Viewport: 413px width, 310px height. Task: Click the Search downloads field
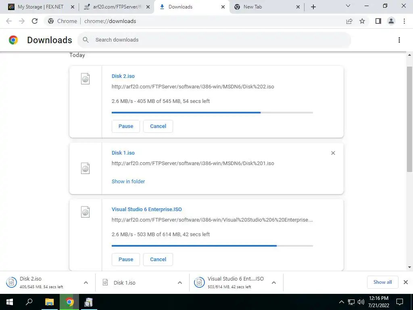(214, 40)
